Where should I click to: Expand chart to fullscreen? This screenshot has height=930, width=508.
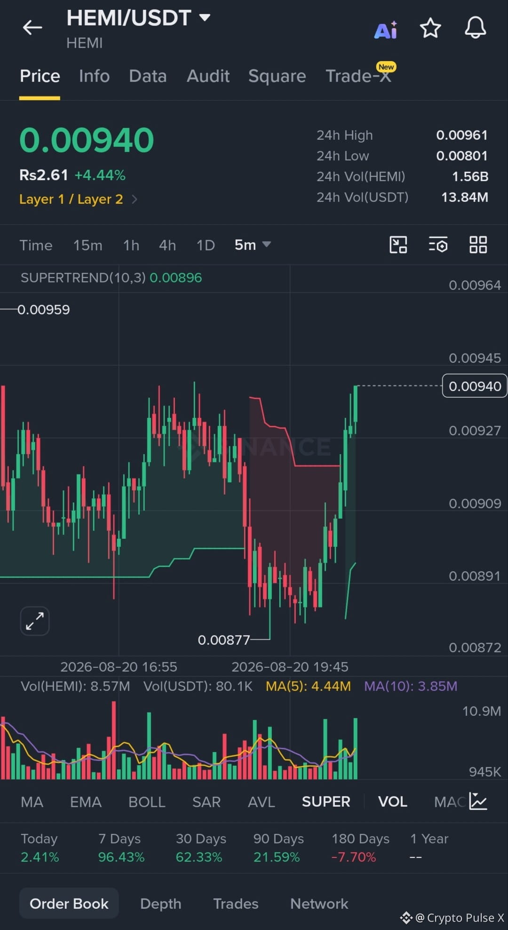click(35, 621)
